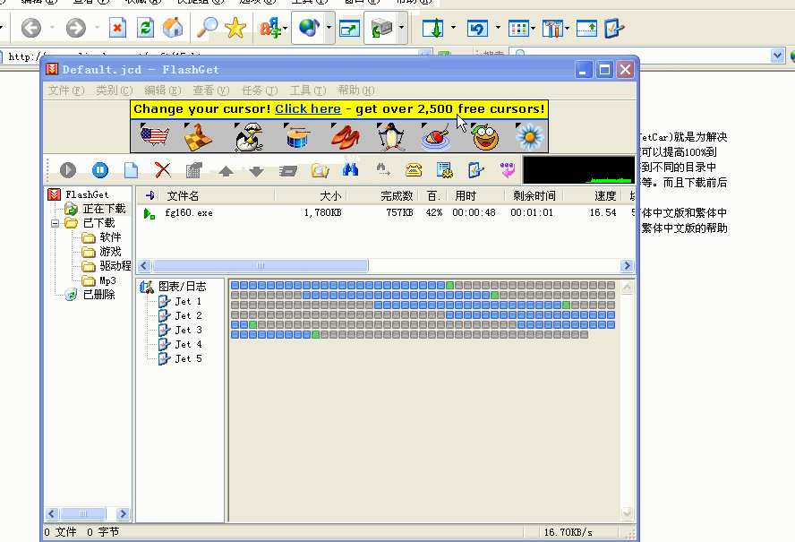Select the 图表/日志 node
Image resolution: width=795 pixels, height=542 pixels.
click(182, 287)
